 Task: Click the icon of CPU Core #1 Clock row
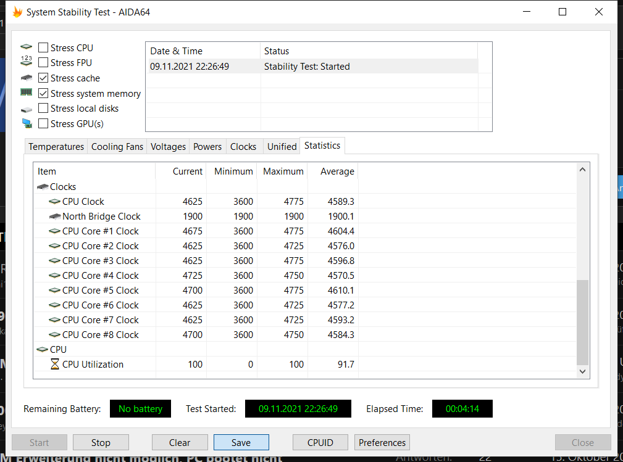[54, 231]
